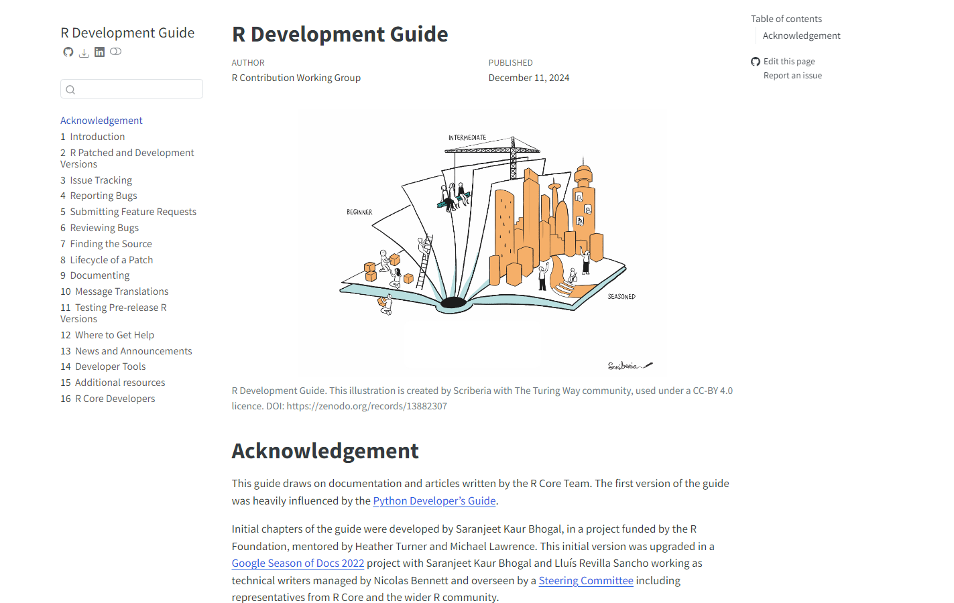Share via the LinkedIn icon

click(99, 52)
